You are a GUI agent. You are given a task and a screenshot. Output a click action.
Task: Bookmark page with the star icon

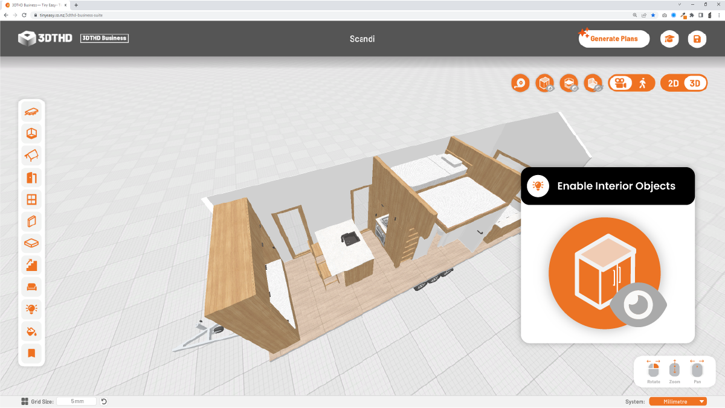pos(653,15)
